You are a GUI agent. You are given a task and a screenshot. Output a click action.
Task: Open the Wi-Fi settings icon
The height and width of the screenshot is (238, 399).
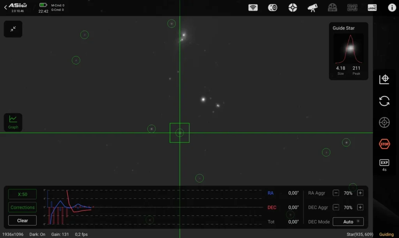[x=253, y=8]
